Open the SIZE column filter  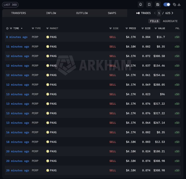pos(143,28)
